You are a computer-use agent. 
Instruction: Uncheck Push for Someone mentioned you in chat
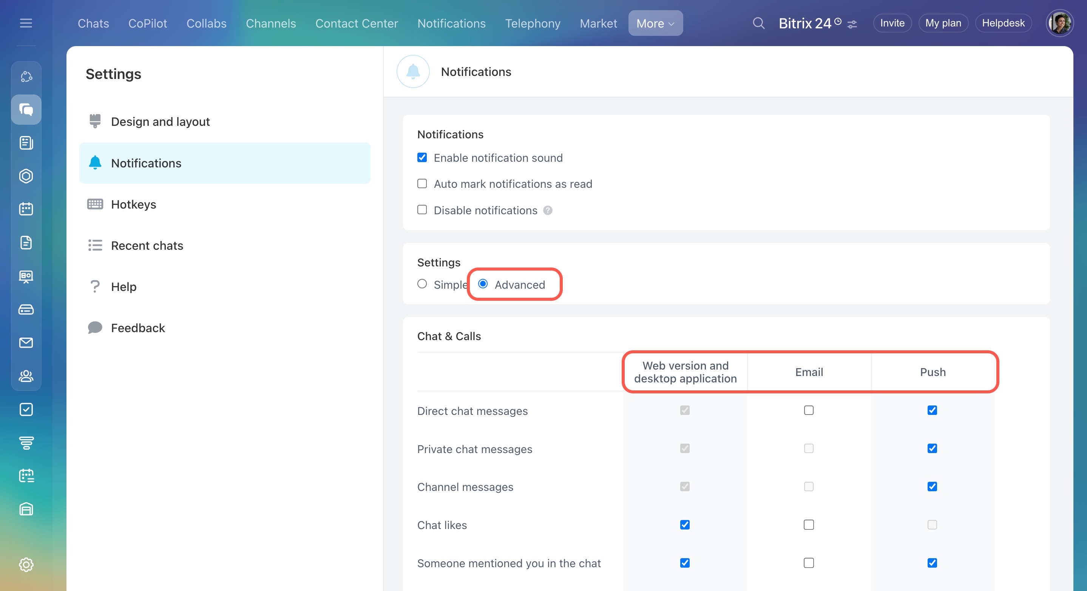coord(932,563)
